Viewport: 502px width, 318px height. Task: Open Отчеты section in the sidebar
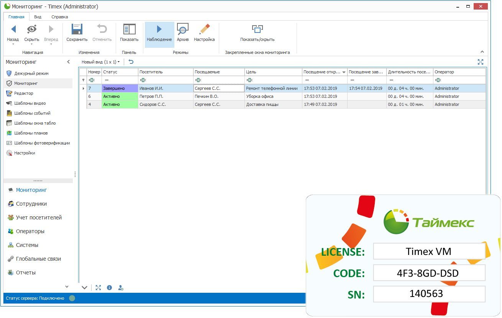[x=26, y=273]
